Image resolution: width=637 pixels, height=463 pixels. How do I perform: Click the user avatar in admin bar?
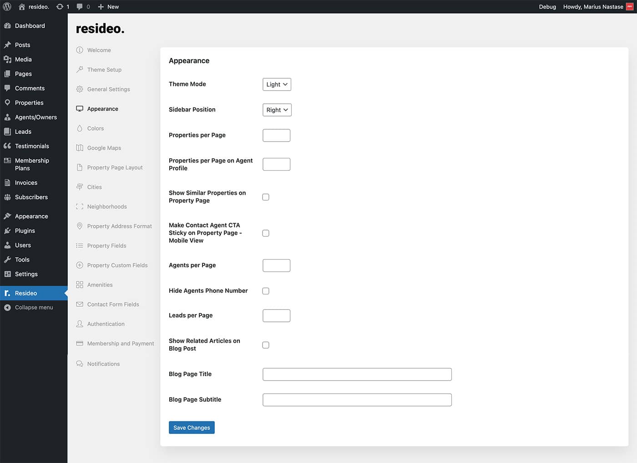click(x=630, y=7)
